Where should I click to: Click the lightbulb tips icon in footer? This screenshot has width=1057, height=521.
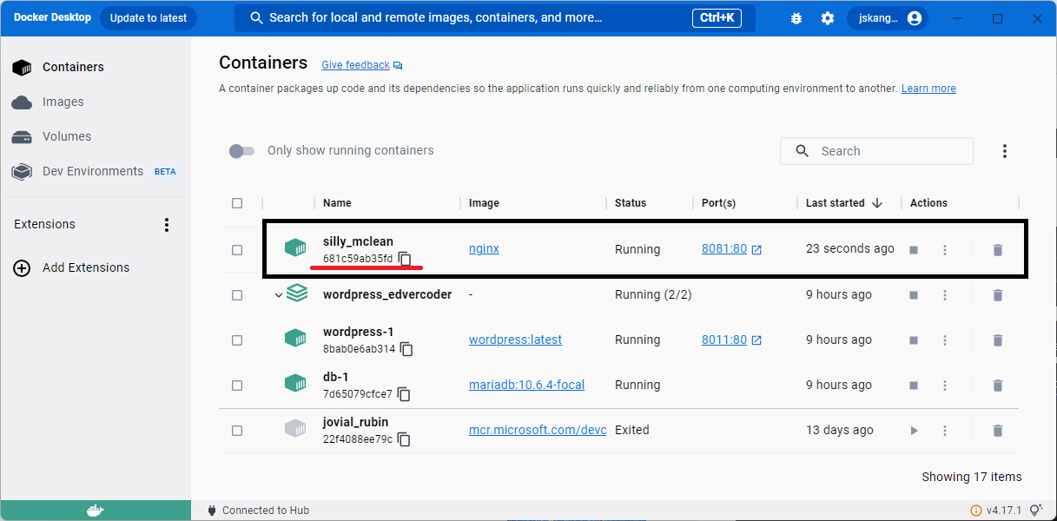1035,511
